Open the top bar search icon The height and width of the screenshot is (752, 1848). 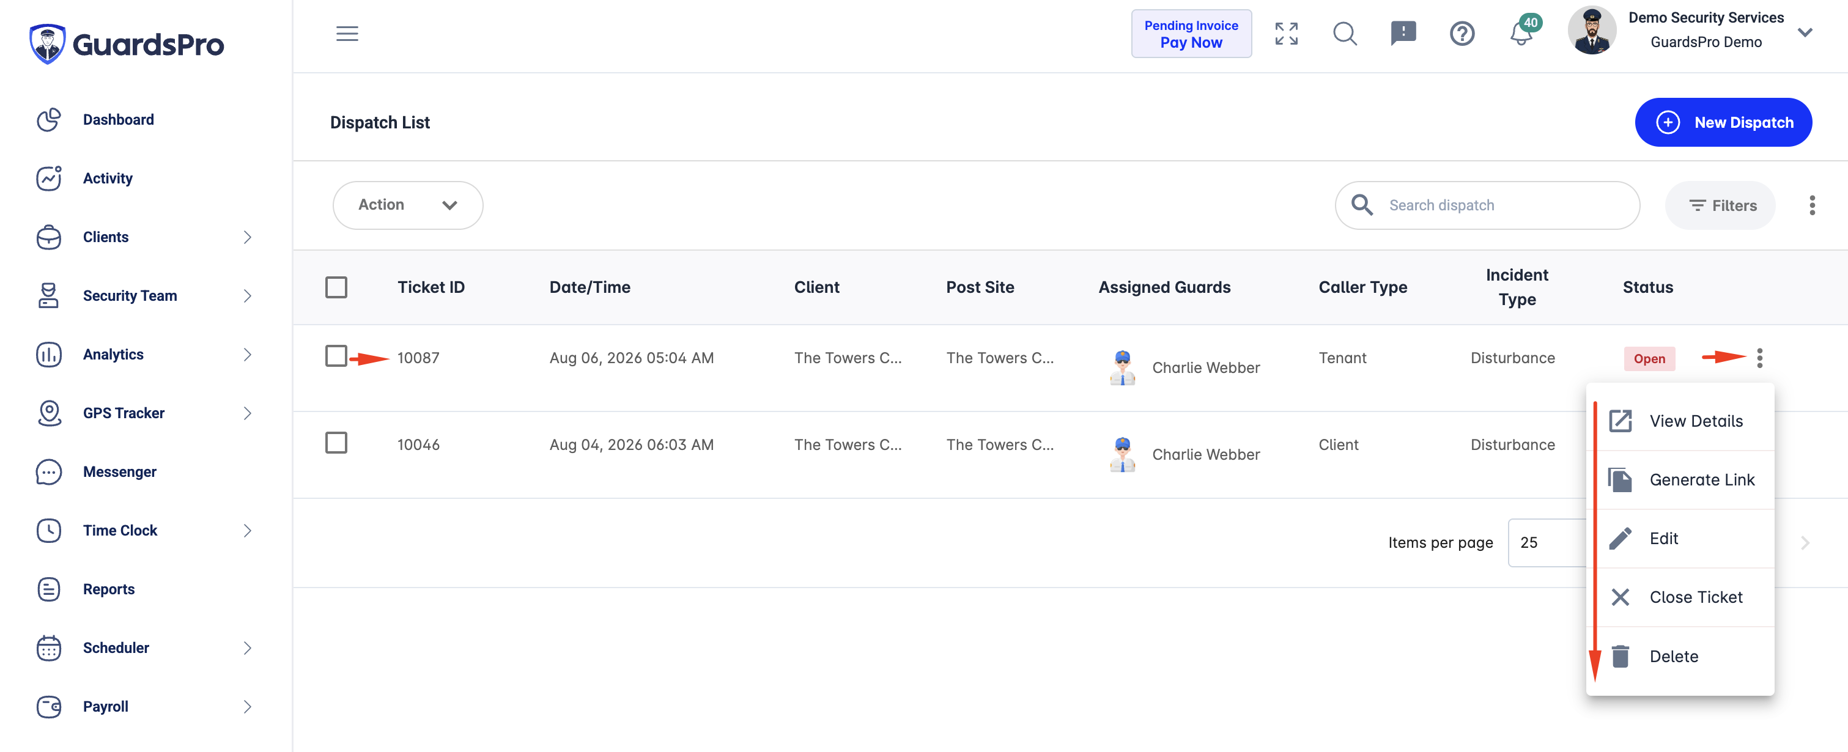pos(1345,34)
